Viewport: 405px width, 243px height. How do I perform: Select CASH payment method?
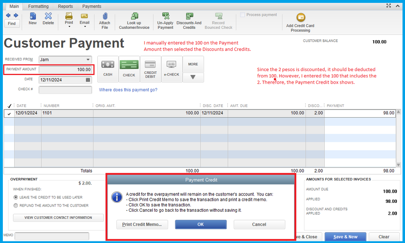coord(108,69)
